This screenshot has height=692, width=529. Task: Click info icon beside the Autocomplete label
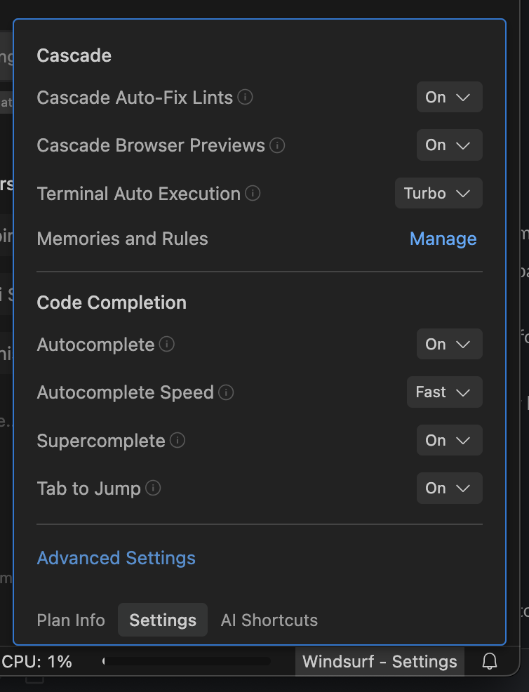[x=167, y=344]
